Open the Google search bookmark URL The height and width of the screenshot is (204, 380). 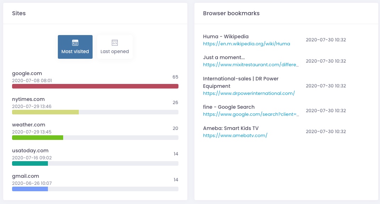251,114
